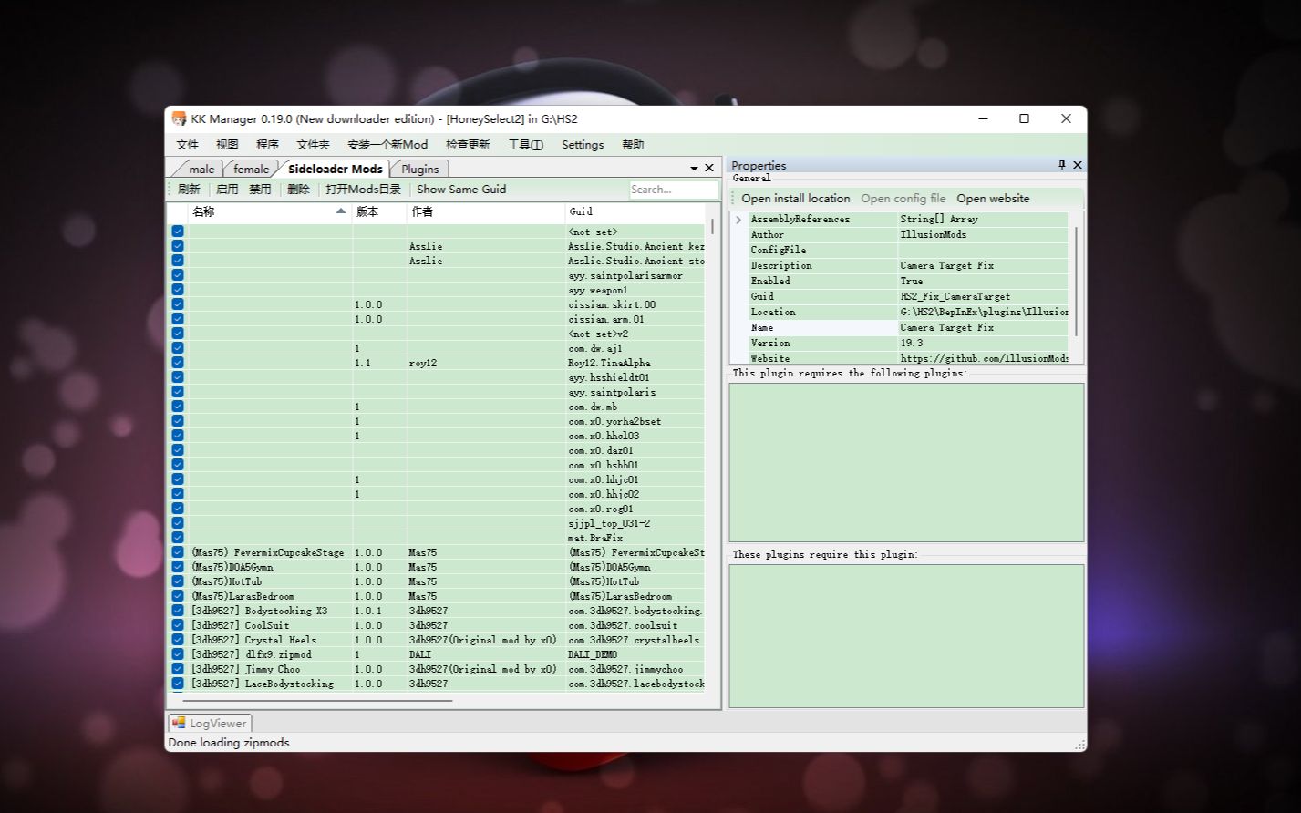Click the LogViewer panel icon
Screen dimensions: 1301x813
[179, 723]
